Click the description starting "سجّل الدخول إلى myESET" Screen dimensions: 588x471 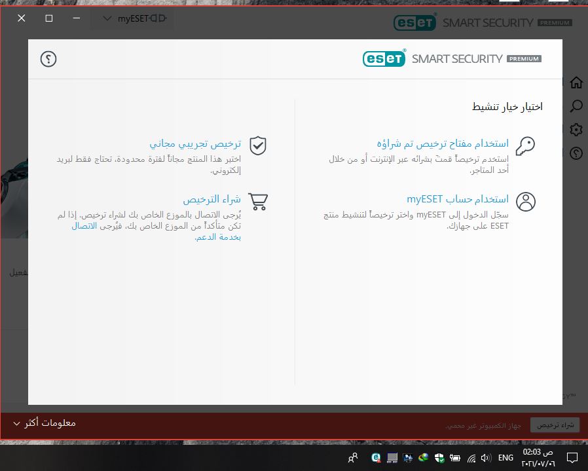coord(416,220)
